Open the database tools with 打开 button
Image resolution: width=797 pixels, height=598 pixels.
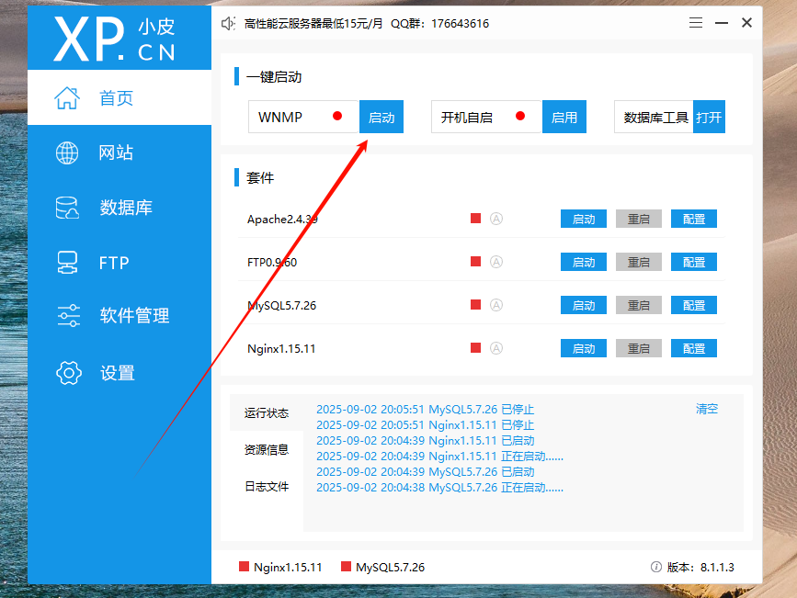pos(709,118)
